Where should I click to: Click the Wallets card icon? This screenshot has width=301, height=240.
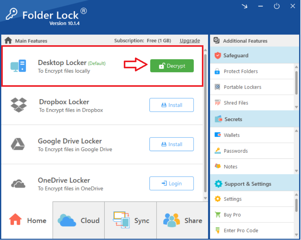[218, 135]
